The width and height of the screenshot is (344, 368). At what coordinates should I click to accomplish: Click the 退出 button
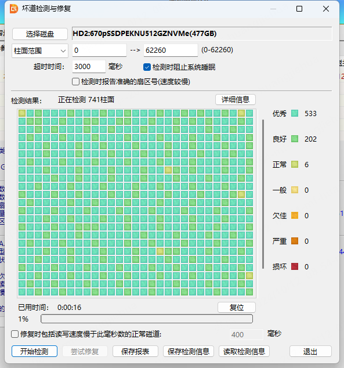click(x=310, y=351)
